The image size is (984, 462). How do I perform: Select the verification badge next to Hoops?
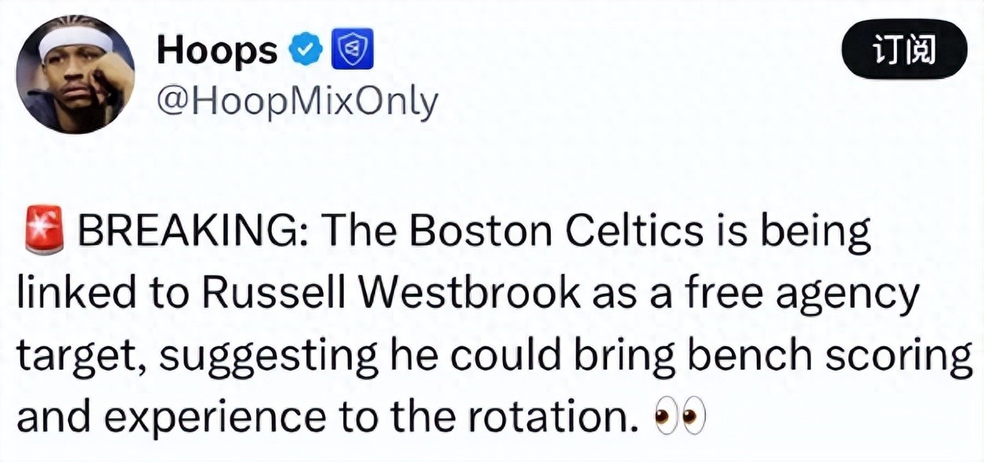point(305,48)
